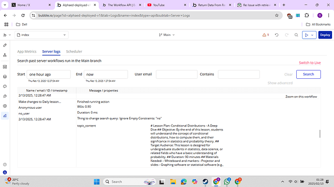Show hidden system tray icons
Image resolution: width=334 pixels, height=187 pixels.
283,182
